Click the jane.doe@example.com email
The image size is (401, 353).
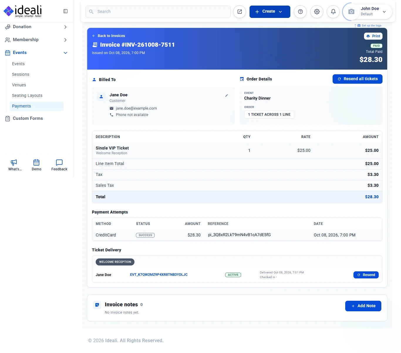click(x=136, y=108)
